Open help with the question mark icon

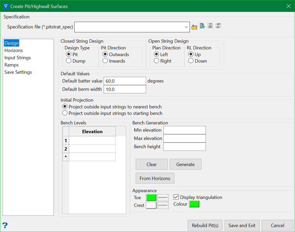click(x=5, y=225)
